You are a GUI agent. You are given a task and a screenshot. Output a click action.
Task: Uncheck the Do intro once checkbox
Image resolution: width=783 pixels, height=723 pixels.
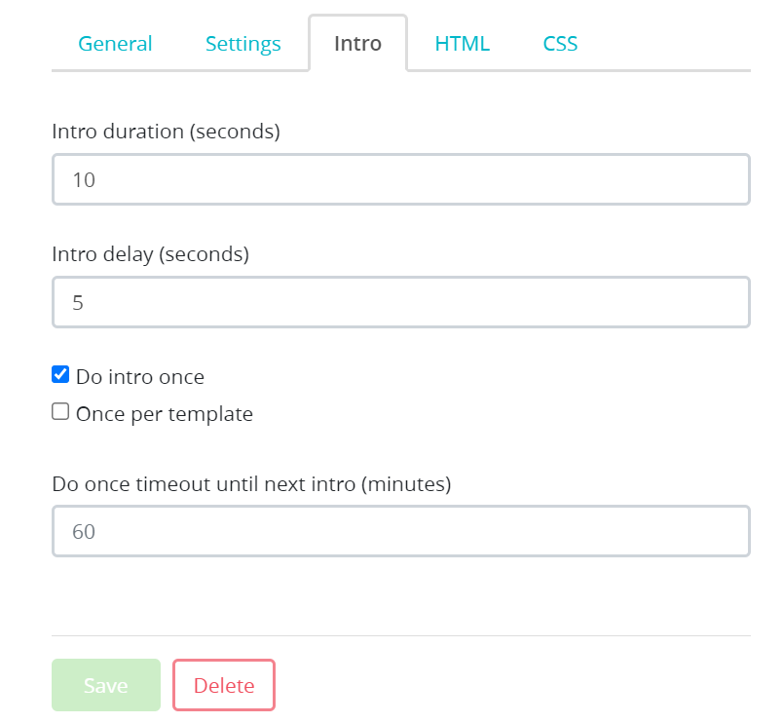tap(60, 375)
